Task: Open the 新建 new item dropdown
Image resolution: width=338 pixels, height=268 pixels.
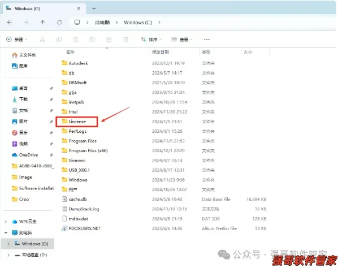Action: point(17,40)
